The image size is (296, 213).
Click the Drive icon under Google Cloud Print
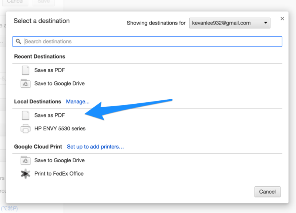(x=26, y=160)
